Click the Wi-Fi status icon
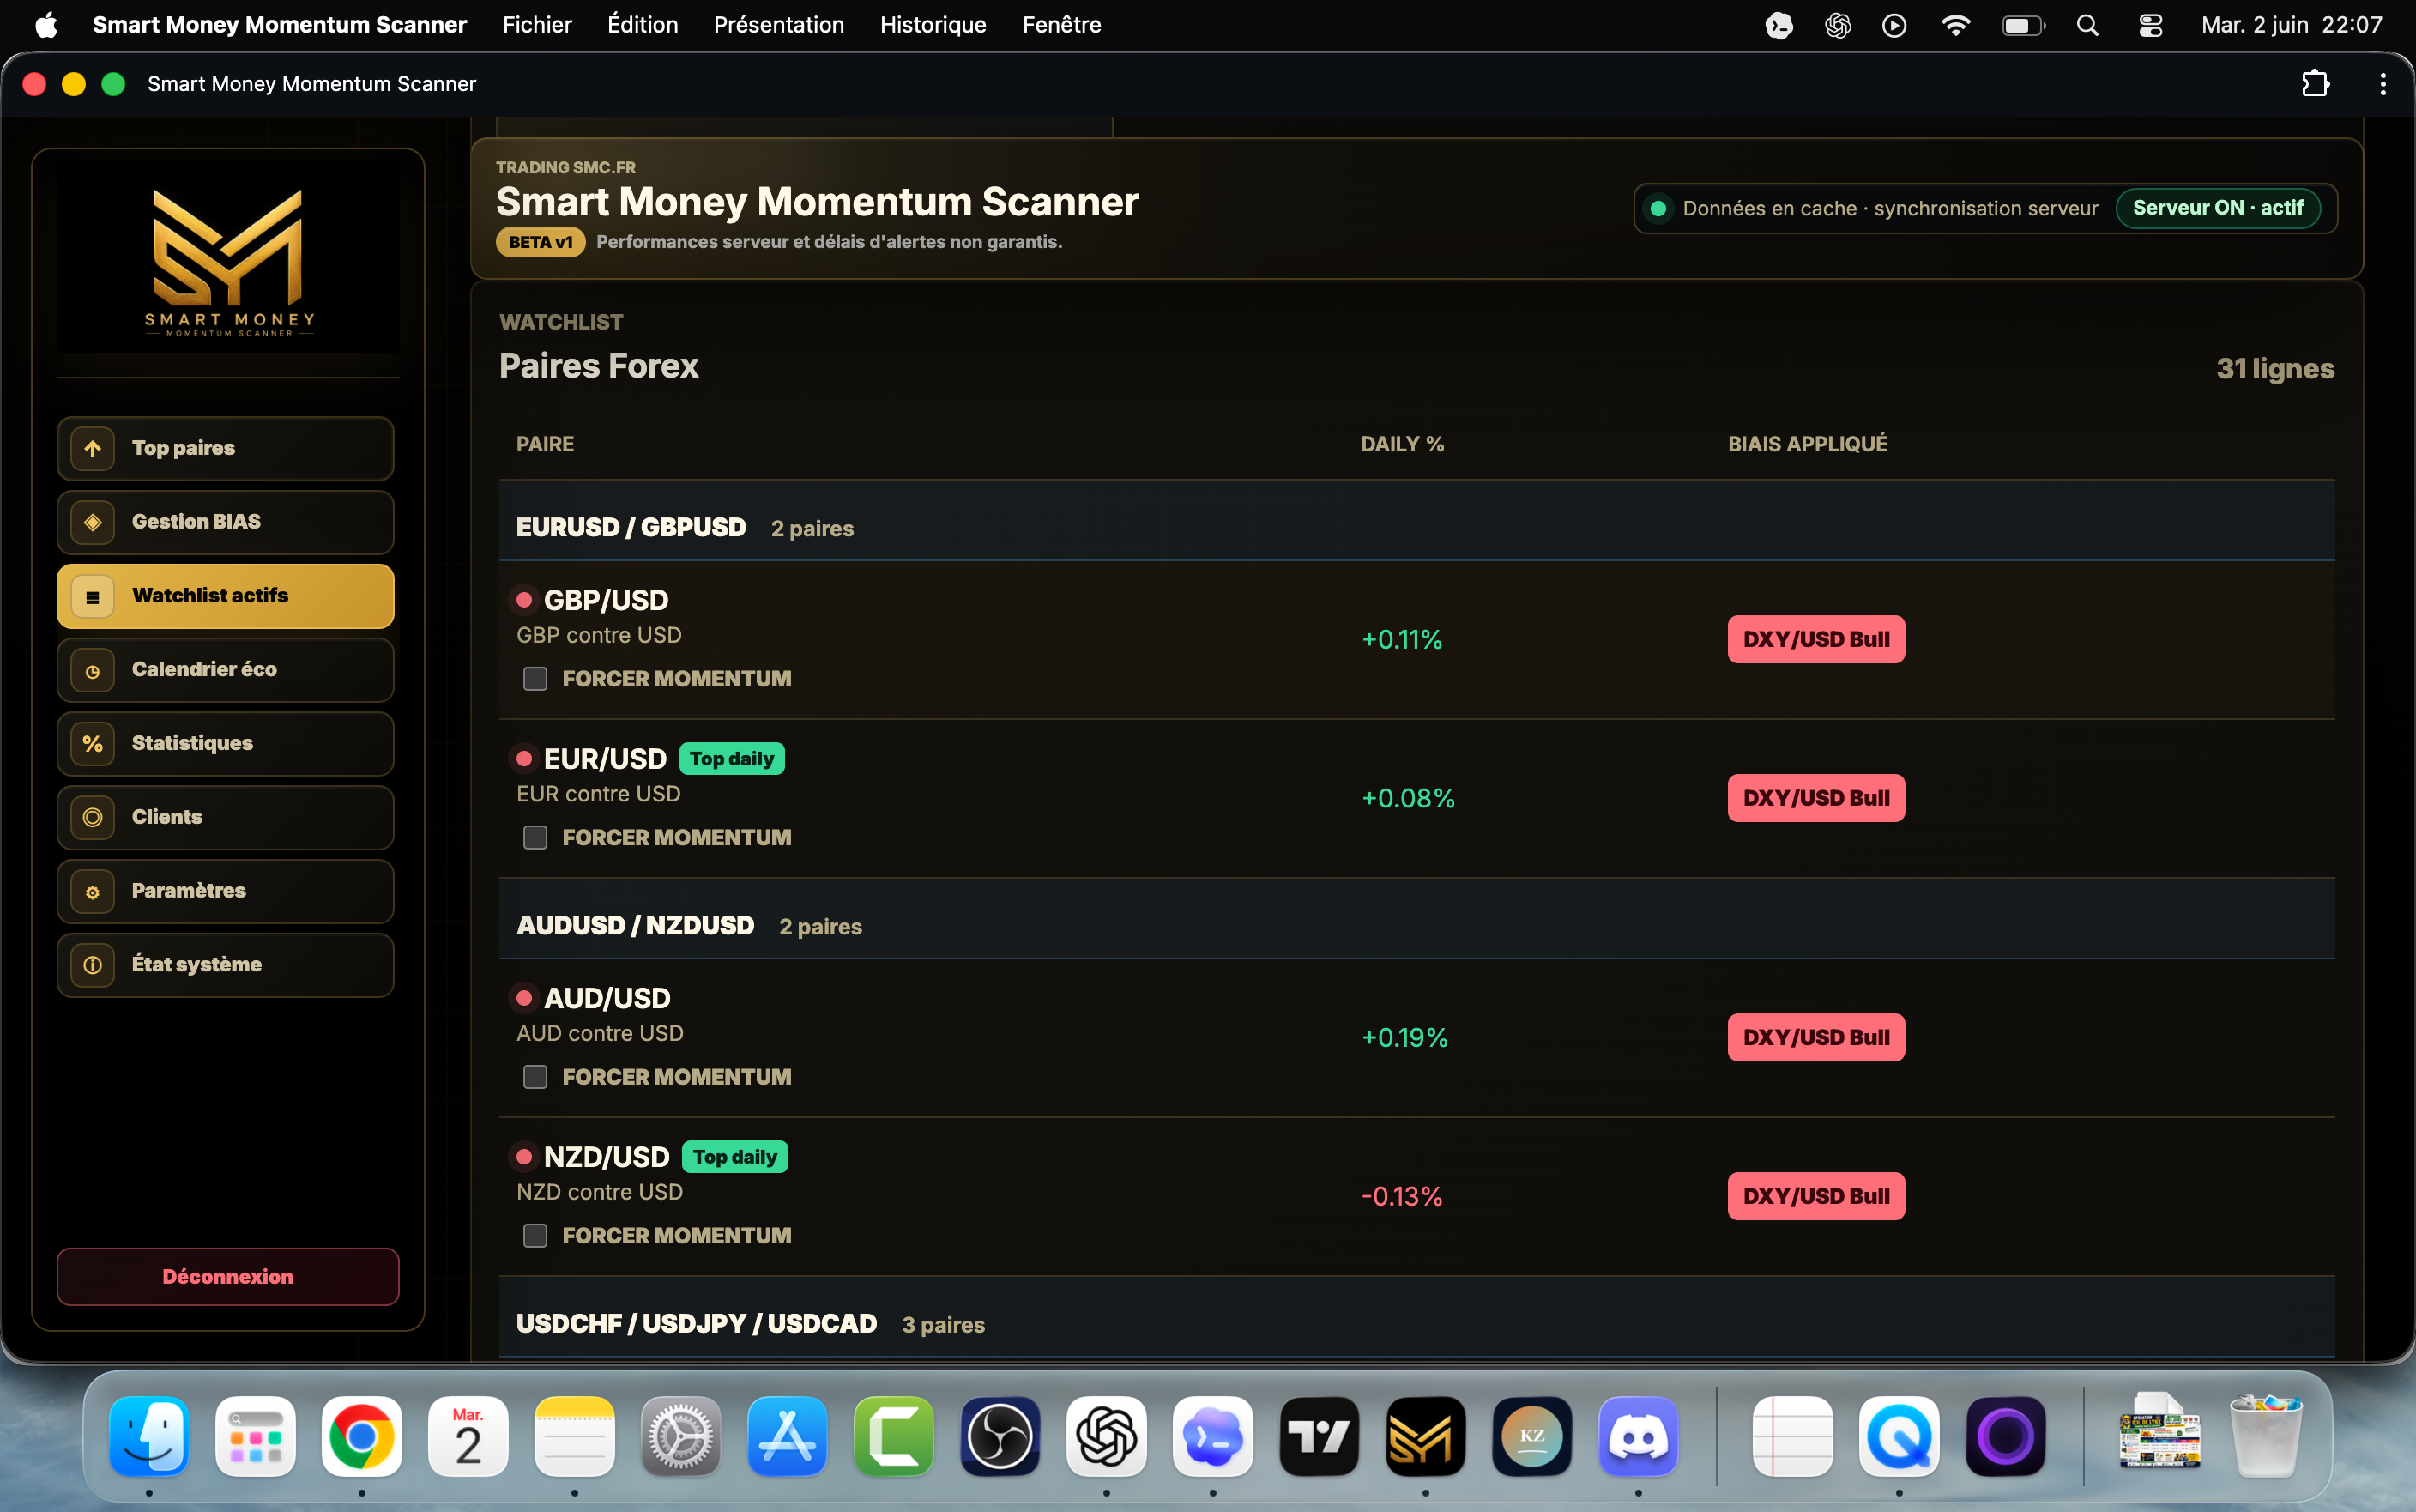 1955,25
